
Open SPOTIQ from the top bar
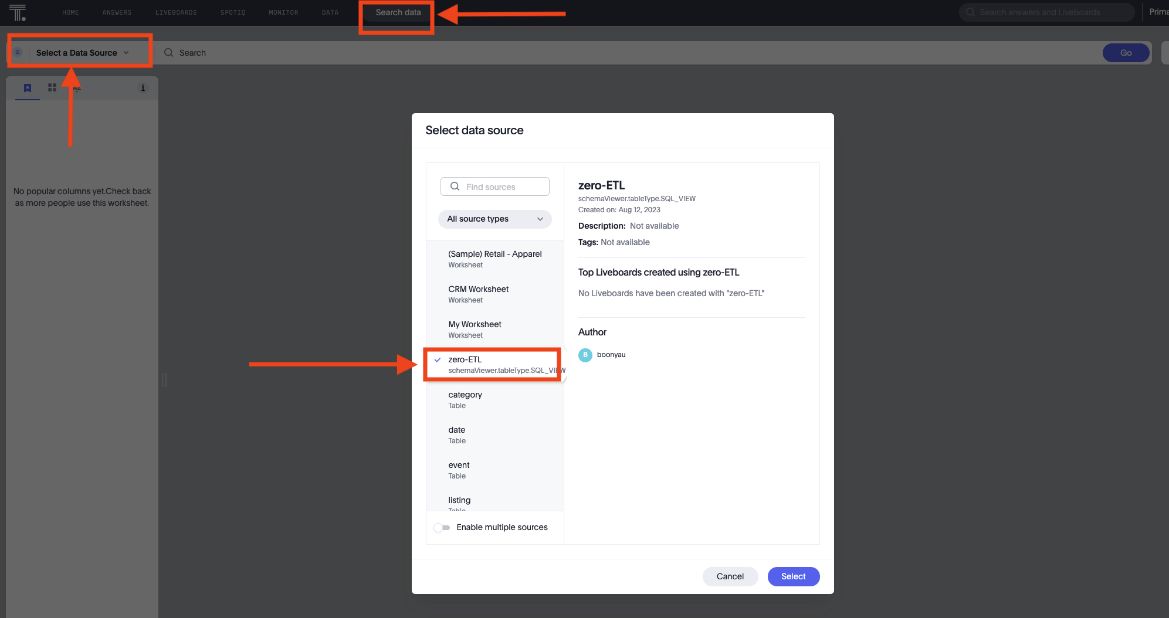tap(233, 12)
